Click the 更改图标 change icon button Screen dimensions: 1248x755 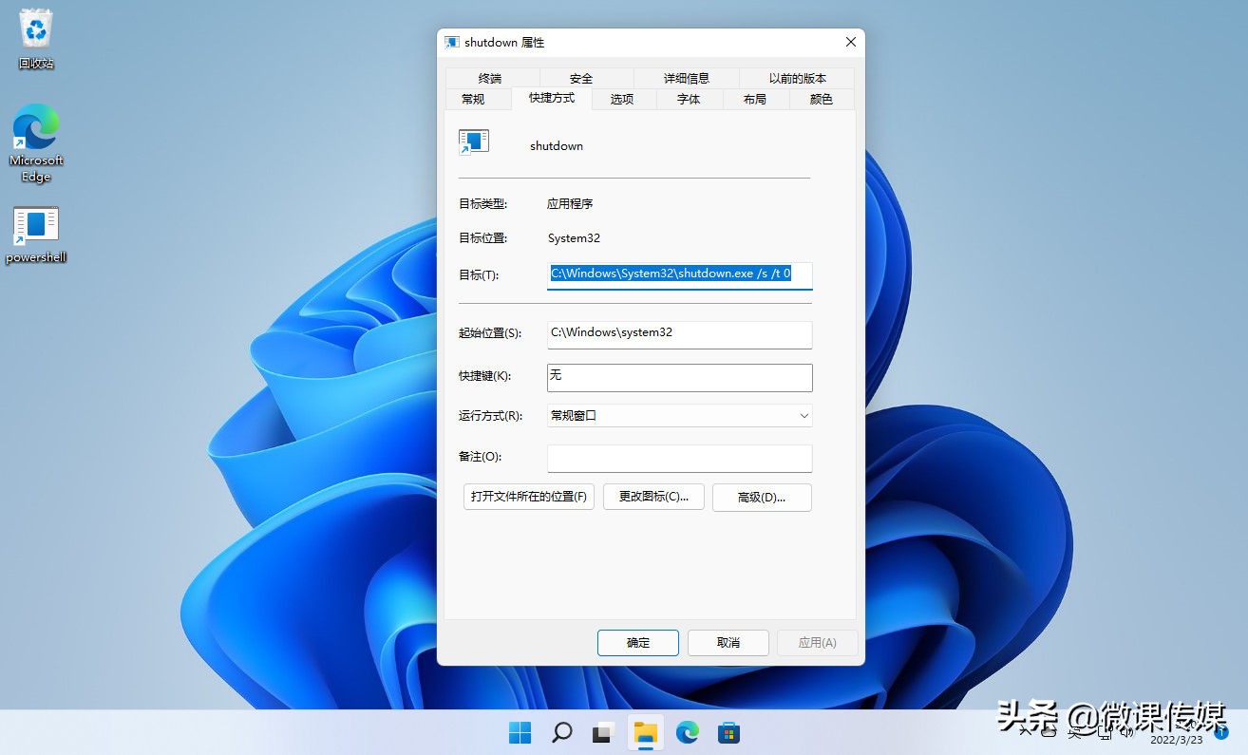[653, 497]
